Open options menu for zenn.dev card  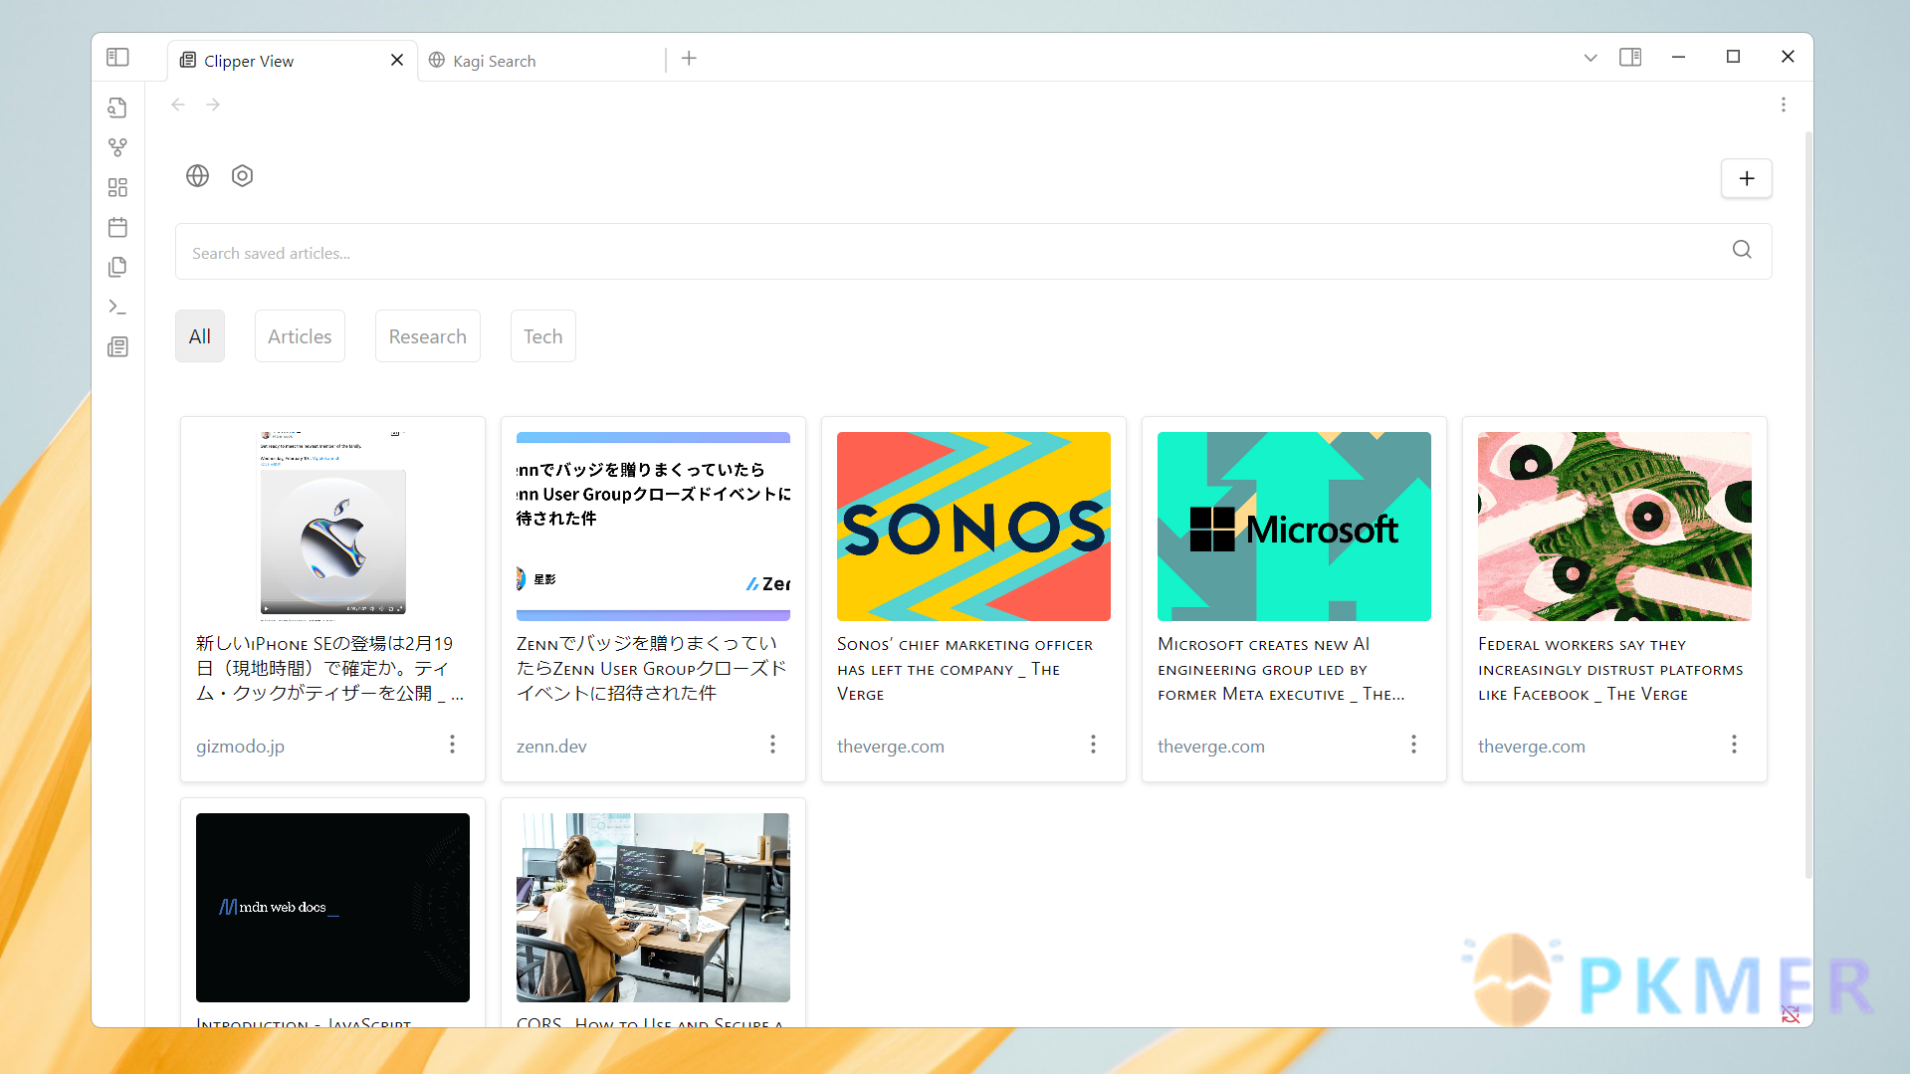click(772, 745)
